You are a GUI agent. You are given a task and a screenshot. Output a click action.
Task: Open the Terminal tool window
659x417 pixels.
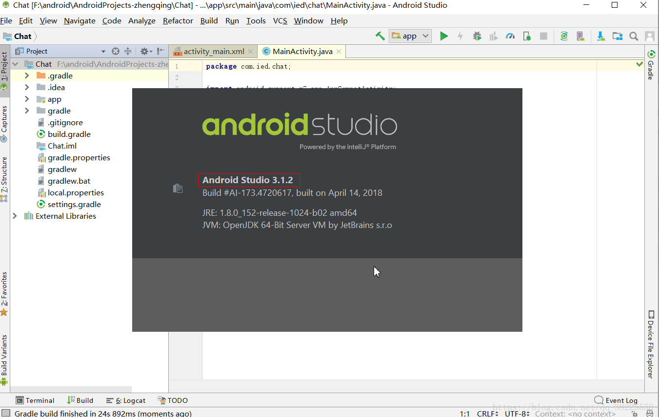(35, 400)
